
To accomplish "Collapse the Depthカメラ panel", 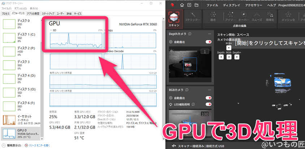I will pyautogui.click(x=209, y=34).
